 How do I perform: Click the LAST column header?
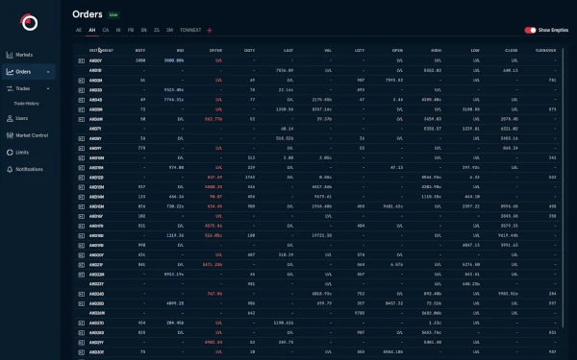pyautogui.click(x=288, y=50)
